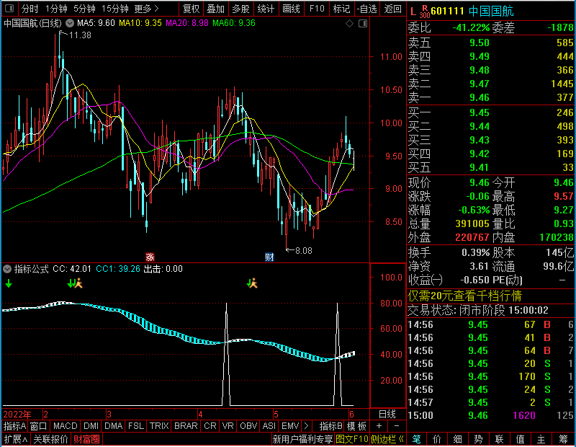The width and height of the screenshot is (576, 447).
Task: Remove stock via -自选 button
Action: 367,9
